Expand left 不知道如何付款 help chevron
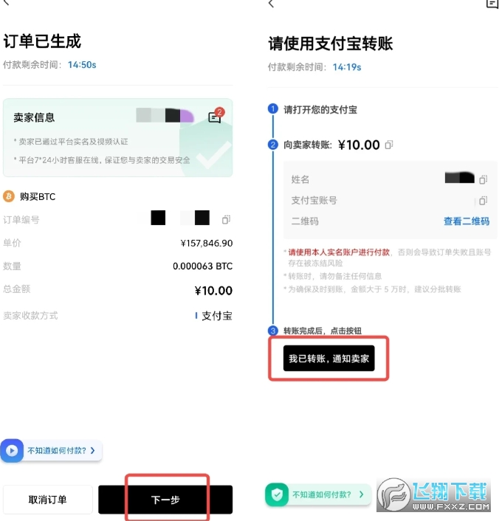This screenshot has height=521, width=499. tap(93, 450)
